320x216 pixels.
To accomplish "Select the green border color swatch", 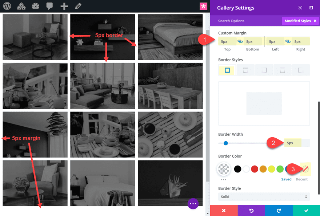I will coord(280,169).
